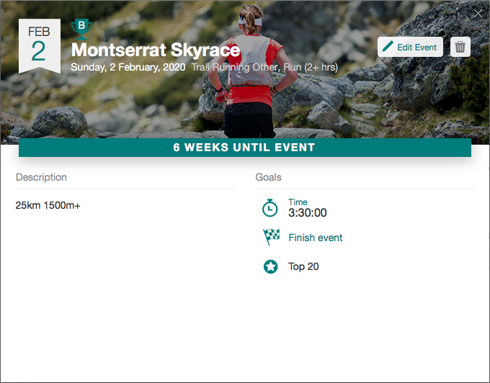Click the star icon beside Top 20
The width and height of the screenshot is (490, 383).
(x=271, y=266)
